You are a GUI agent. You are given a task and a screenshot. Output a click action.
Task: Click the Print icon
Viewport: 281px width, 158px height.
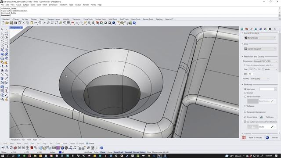(15, 23)
